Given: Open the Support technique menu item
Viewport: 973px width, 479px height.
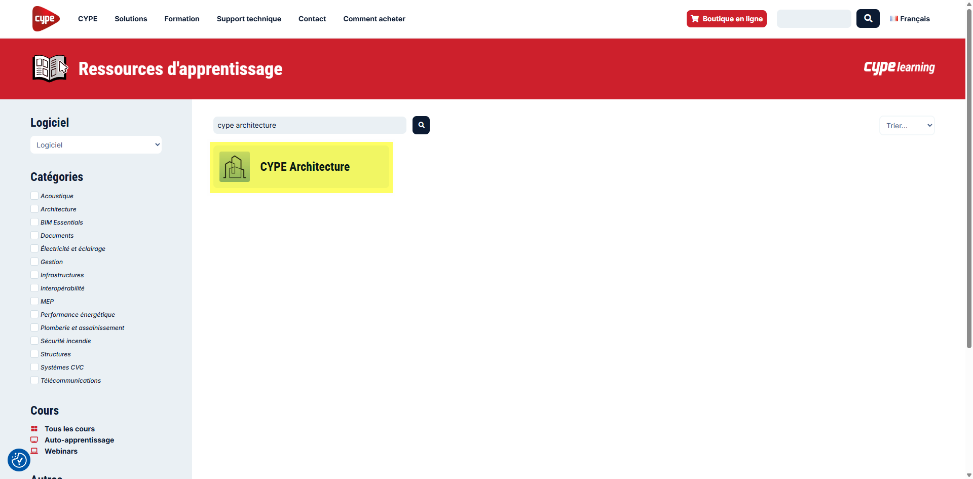Looking at the screenshot, I should (x=249, y=19).
